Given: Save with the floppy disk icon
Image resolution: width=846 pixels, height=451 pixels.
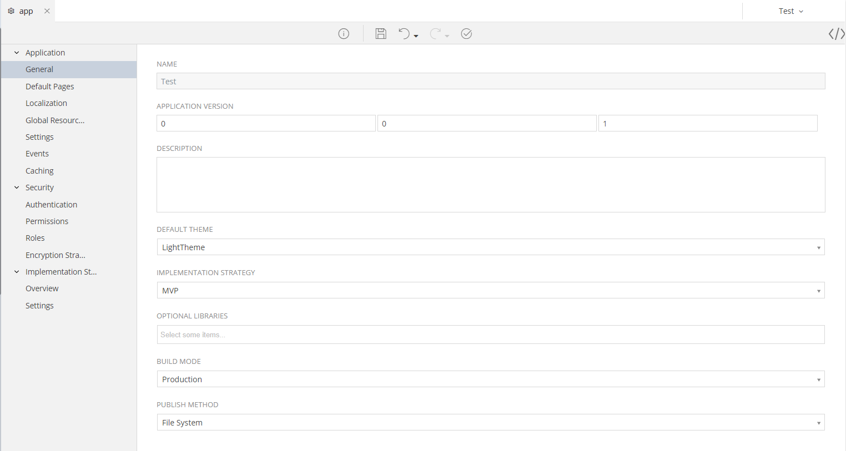Looking at the screenshot, I should click(381, 34).
